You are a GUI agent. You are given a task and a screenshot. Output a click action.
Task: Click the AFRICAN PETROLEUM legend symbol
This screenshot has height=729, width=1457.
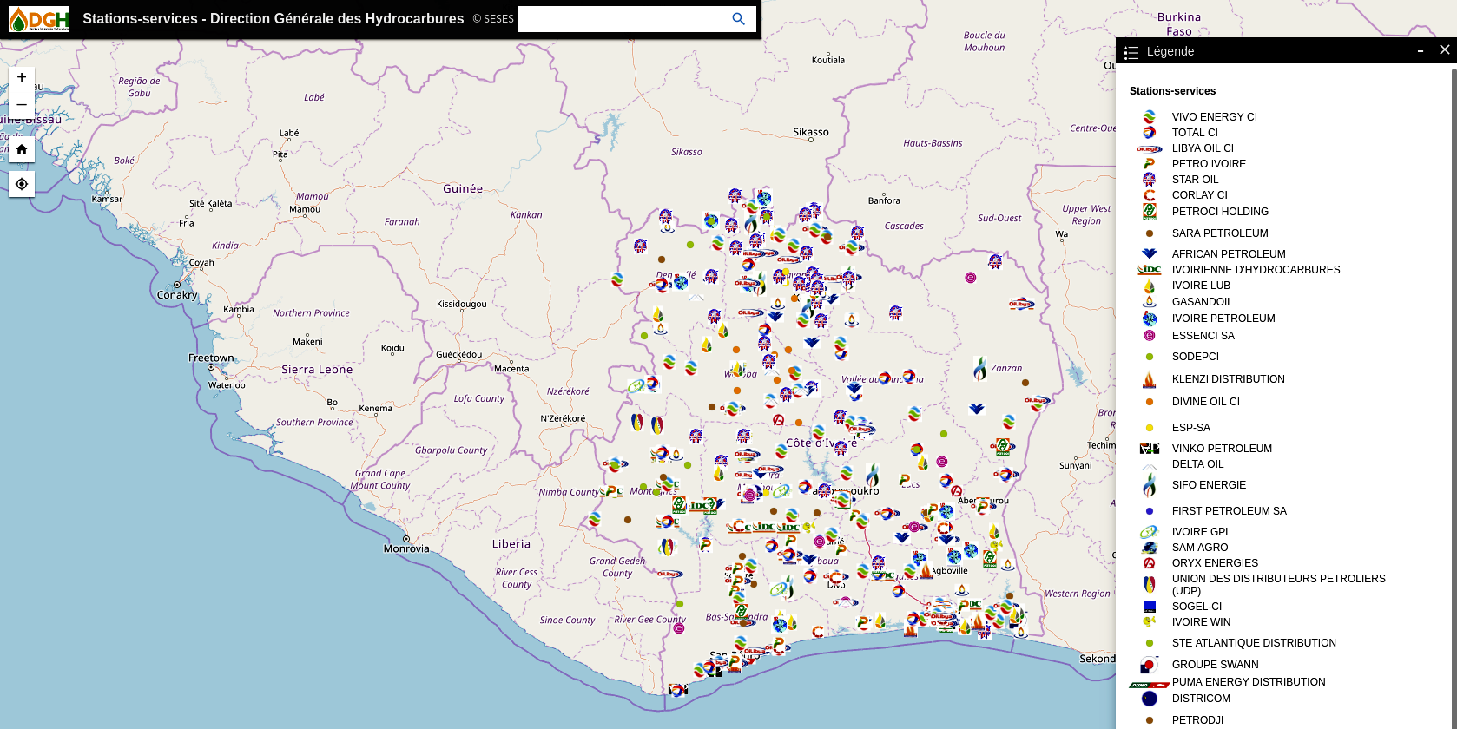(x=1150, y=254)
